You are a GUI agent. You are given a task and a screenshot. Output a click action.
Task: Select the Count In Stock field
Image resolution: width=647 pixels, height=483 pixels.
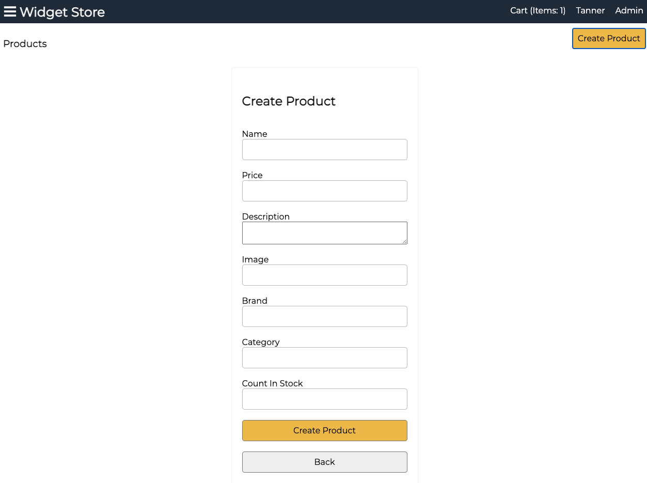pos(324,399)
